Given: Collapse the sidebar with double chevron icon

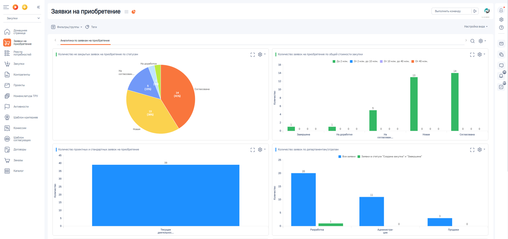Looking at the screenshot, I should (38, 7).
